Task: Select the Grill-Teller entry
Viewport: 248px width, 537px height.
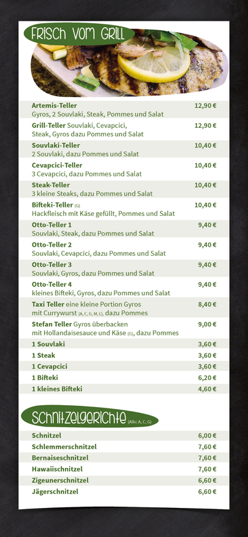Action: (124, 129)
